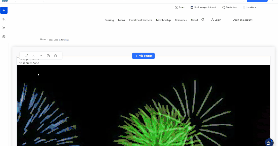Click the phone icon beside Contact us
Image resolution: width=278 pixels, height=146 pixels.
coord(223,7)
